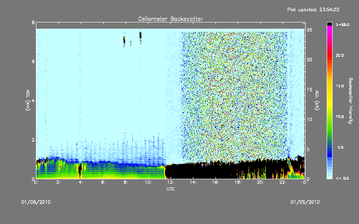Screen dimensions: 359x224
Task: Click the 'Plot updated: 23:54:02' timestamp
Action: click(x=313, y=9)
